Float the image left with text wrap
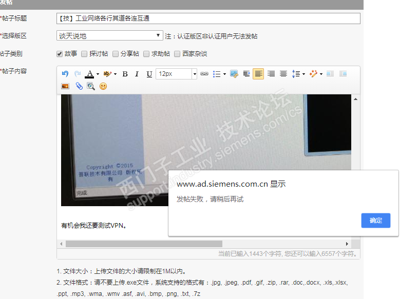This screenshot has height=299, width=418. [x=330, y=74]
